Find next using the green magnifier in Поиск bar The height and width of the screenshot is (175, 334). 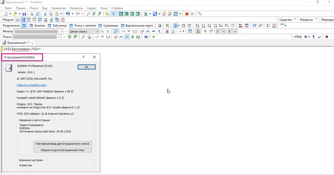tap(70, 37)
